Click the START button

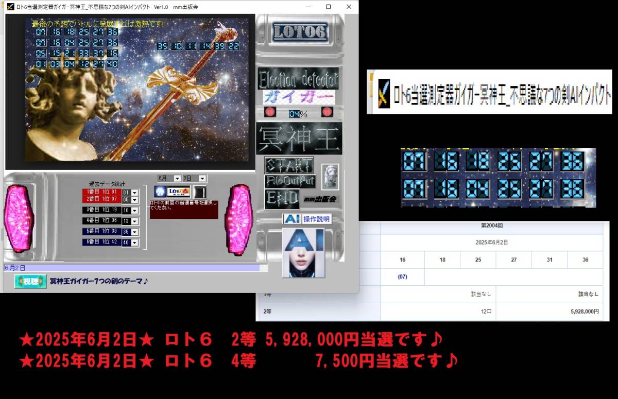(x=289, y=165)
